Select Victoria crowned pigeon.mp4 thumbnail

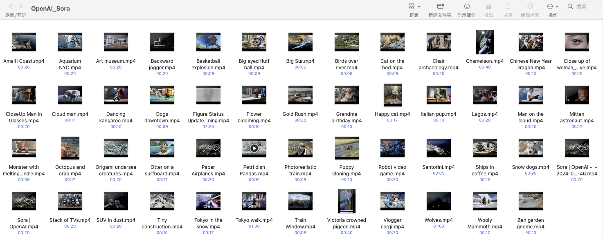point(346,201)
